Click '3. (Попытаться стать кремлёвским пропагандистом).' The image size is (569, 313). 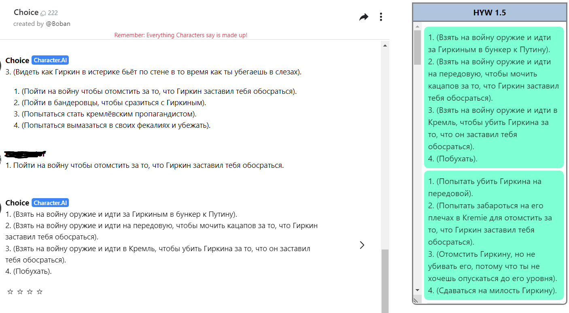tap(105, 114)
